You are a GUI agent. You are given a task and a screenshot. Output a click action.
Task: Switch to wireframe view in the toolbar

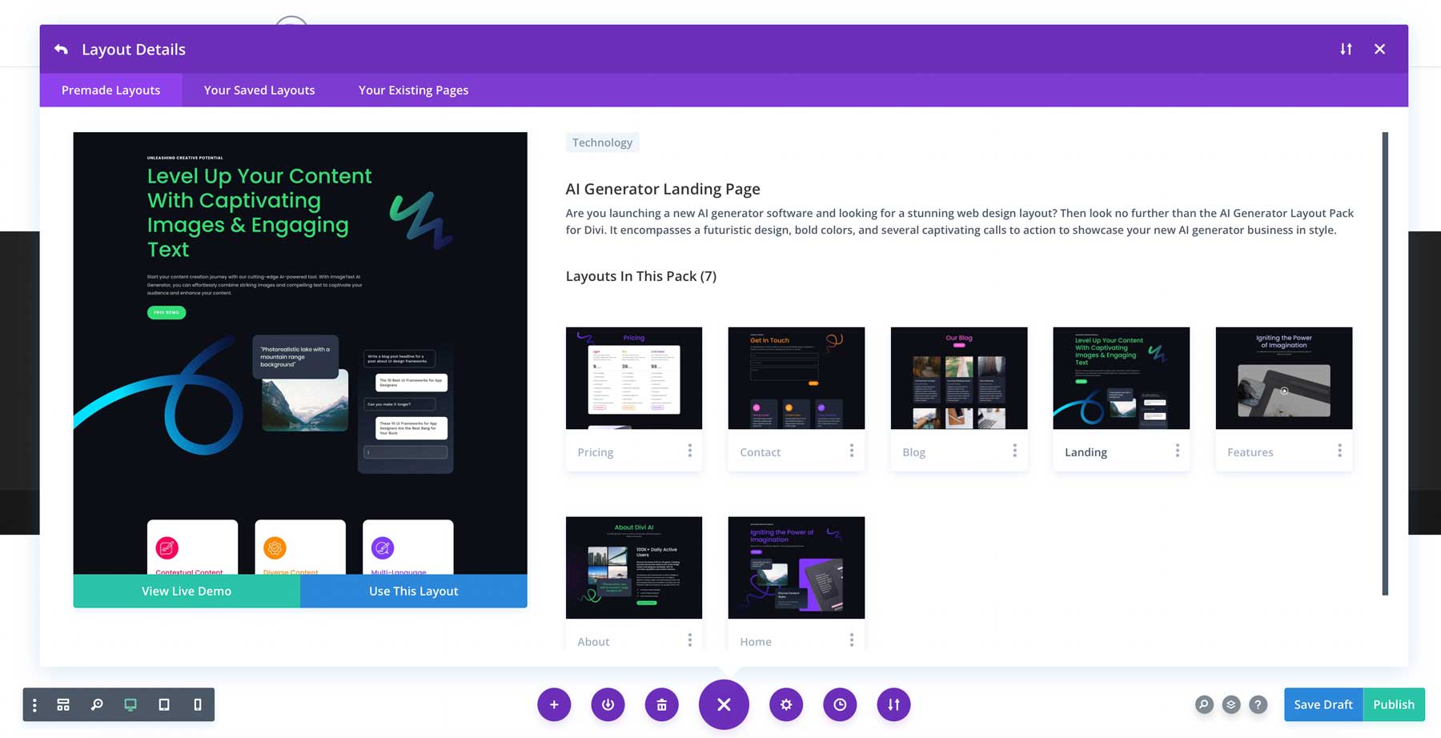62,704
